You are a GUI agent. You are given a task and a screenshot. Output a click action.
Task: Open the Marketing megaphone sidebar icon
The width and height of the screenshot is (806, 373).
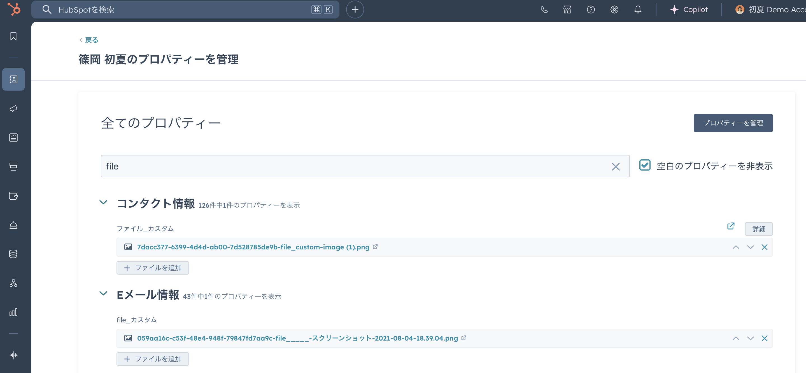pyautogui.click(x=13, y=108)
